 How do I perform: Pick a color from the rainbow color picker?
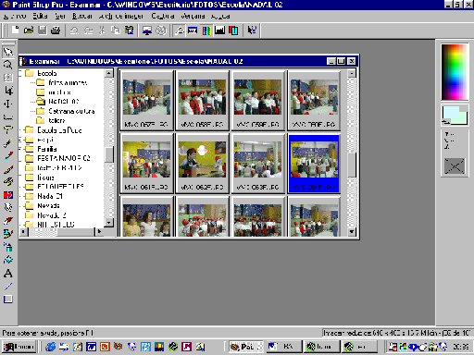[x=455, y=72]
